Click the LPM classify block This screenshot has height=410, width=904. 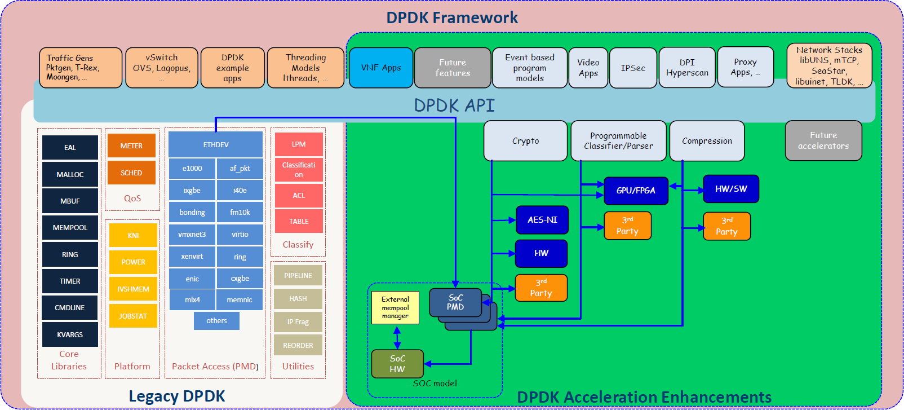click(x=299, y=144)
